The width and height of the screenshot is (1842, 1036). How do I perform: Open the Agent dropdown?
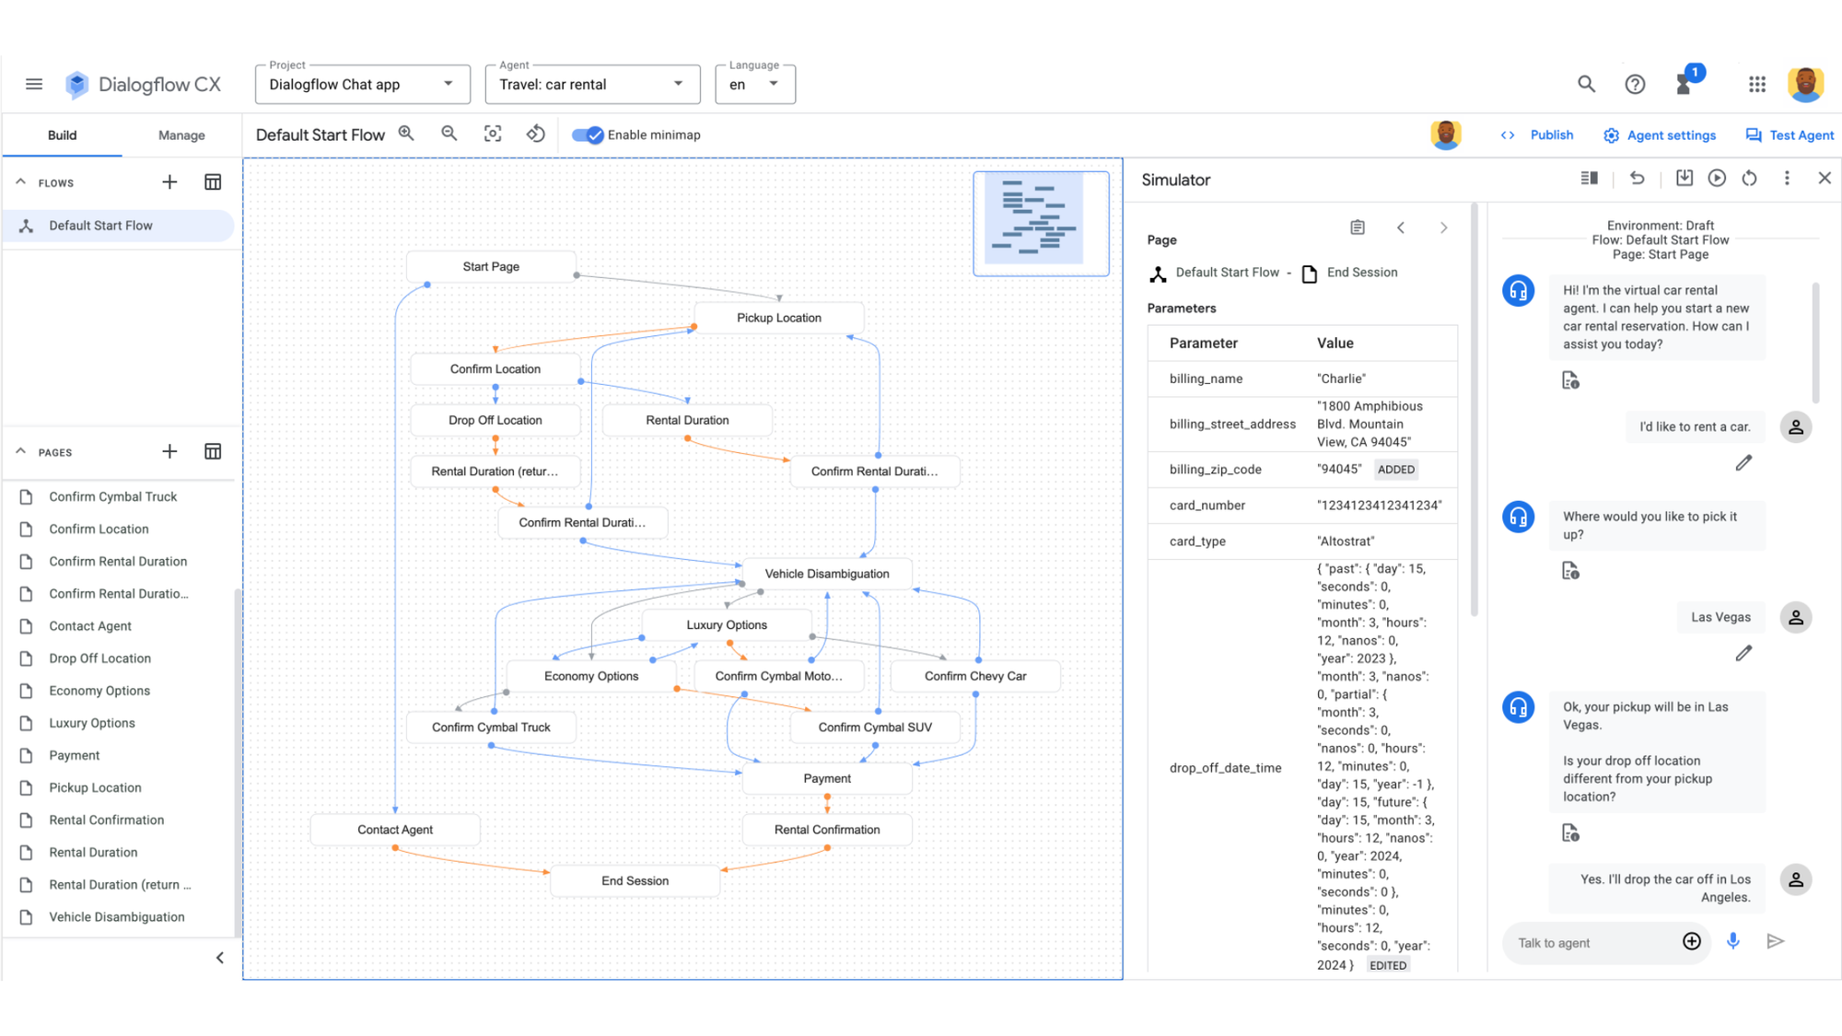pyautogui.click(x=592, y=84)
